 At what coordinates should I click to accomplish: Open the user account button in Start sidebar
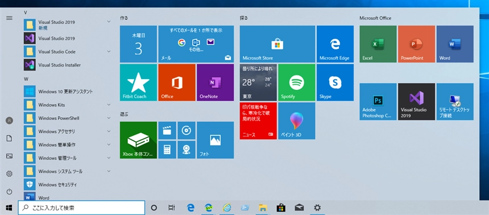(9, 121)
